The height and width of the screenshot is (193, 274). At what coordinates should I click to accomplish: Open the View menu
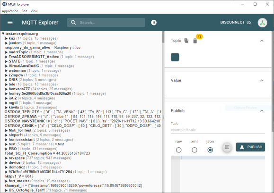[34, 11]
